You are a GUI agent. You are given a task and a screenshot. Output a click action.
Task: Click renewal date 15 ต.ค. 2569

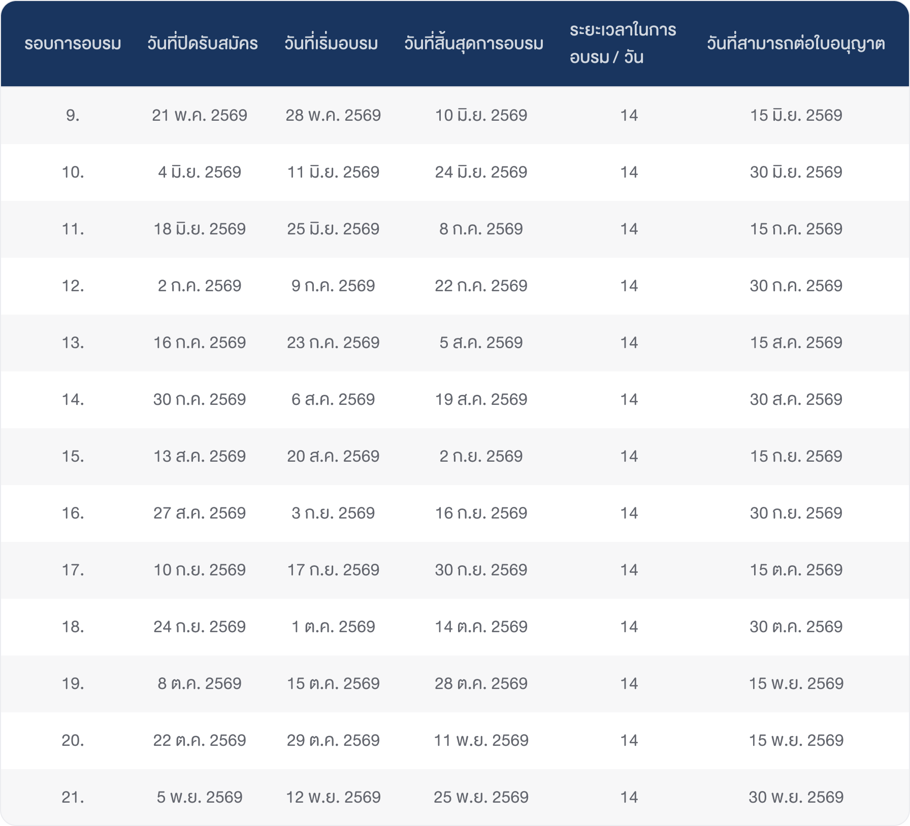796,570
